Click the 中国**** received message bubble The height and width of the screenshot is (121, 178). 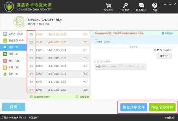click(x=121, y=66)
